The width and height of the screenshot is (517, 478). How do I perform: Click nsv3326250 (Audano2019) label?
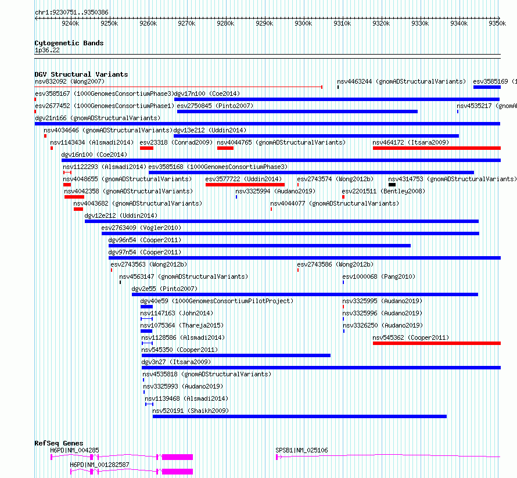click(x=383, y=325)
